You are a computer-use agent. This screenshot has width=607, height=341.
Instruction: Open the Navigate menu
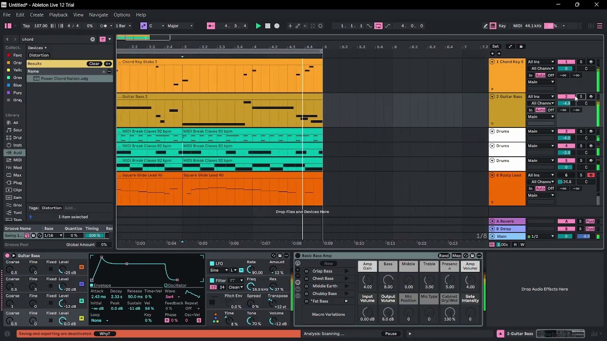[x=99, y=15]
